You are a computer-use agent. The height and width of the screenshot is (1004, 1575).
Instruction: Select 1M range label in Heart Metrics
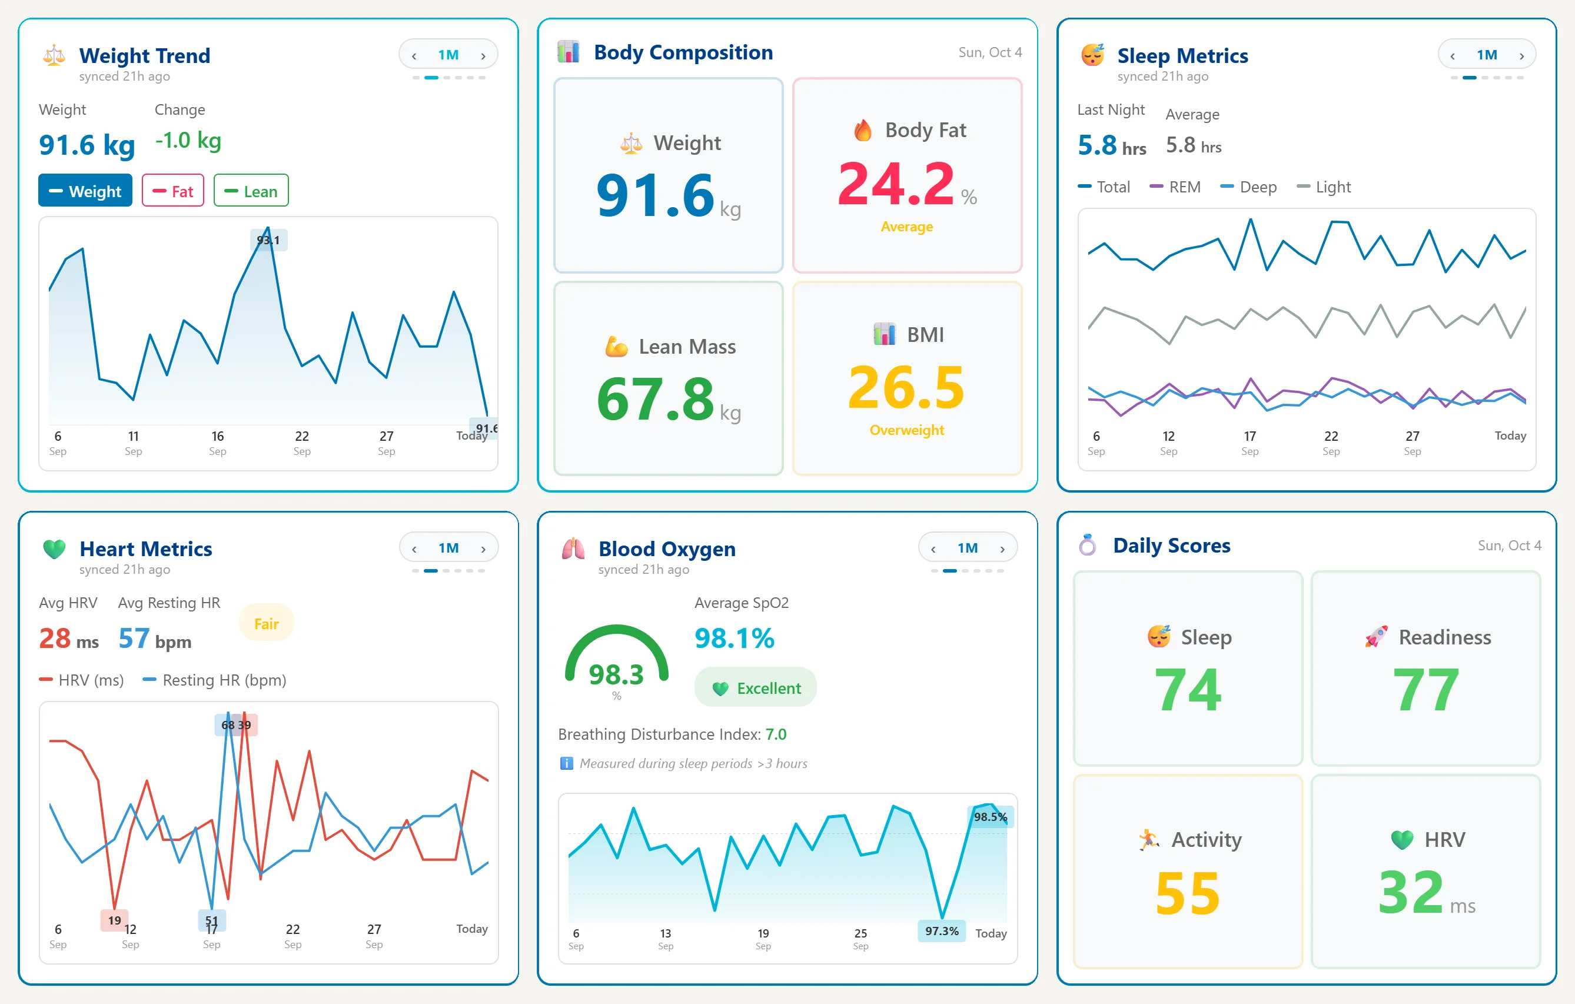[x=448, y=548]
